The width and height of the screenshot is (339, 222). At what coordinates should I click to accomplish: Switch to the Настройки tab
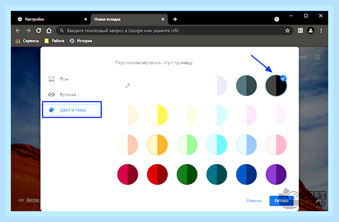pyautogui.click(x=51, y=19)
